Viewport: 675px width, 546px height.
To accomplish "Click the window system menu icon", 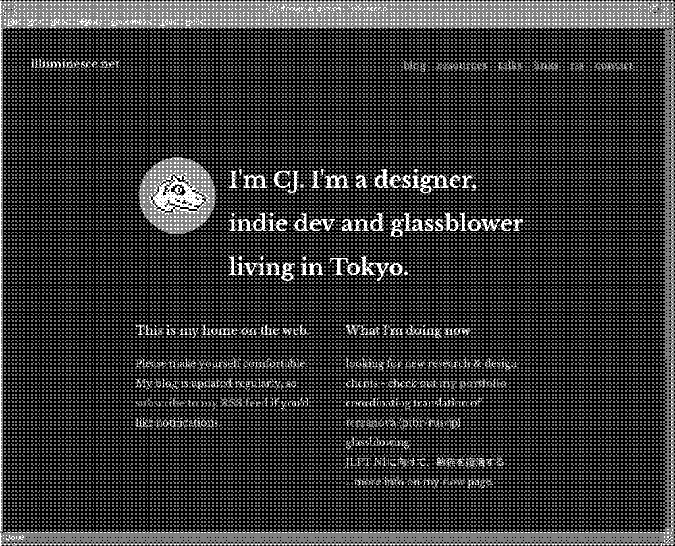I will coord(7,7).
